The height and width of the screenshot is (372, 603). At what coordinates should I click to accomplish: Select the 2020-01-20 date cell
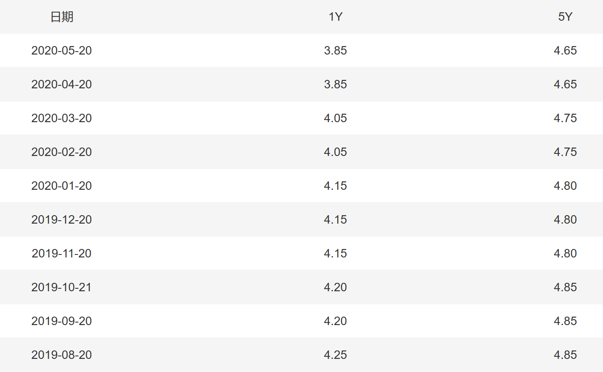[x=62, y=186]
